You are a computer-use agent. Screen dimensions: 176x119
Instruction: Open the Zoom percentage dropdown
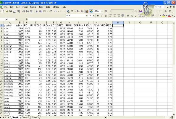coord(102,11)
